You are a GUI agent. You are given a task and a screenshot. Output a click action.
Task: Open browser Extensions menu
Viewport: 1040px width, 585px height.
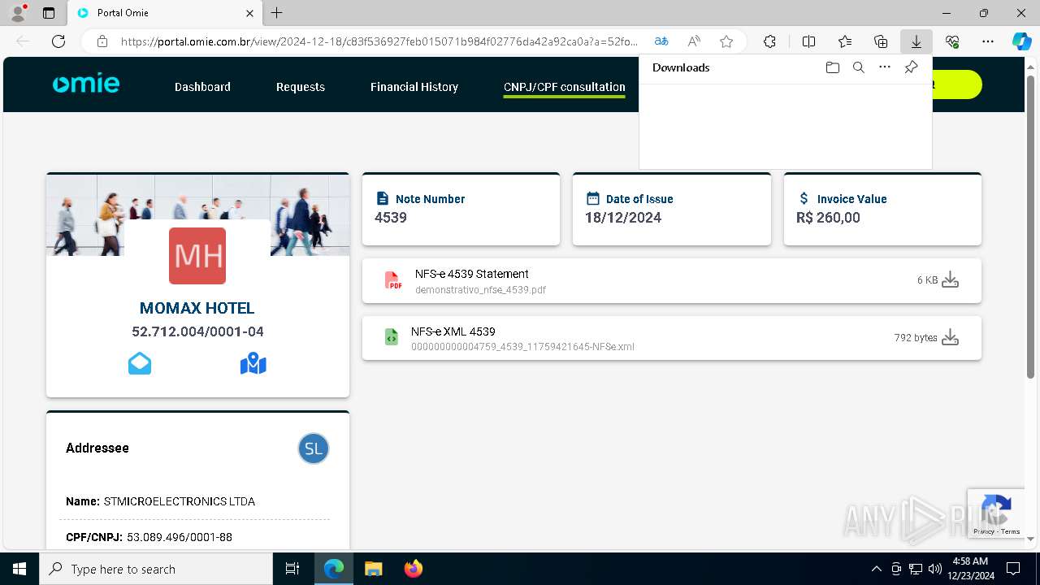[x=769, y=41]
